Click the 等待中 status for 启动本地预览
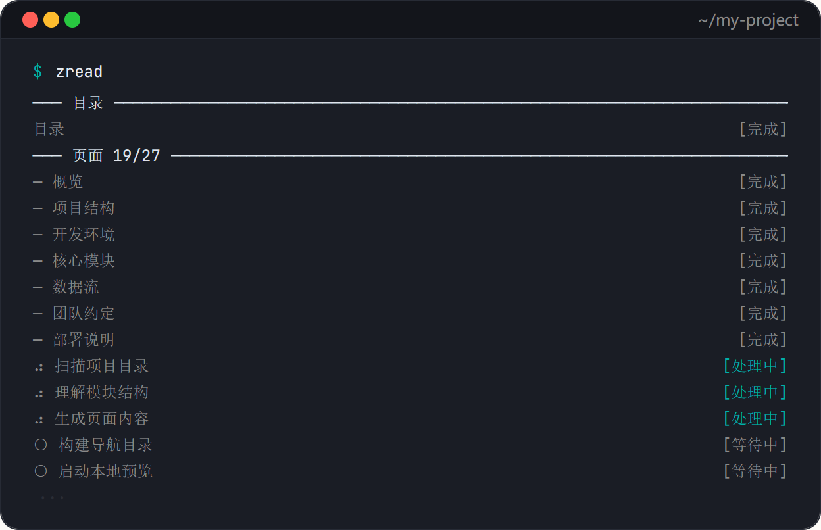 pyautogui.click(x=755, y=471)
